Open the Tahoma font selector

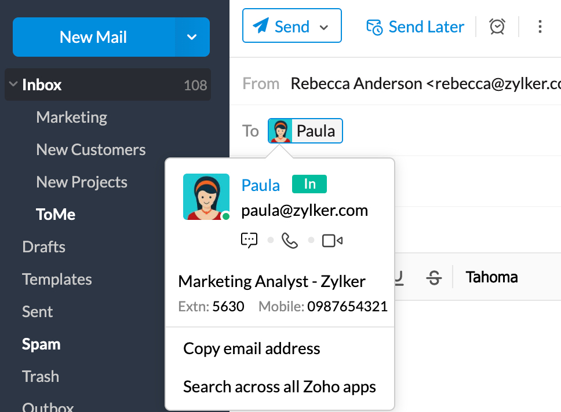[491, 278]
